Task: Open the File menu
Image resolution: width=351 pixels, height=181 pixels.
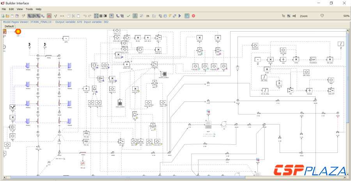Action: coord(4,9)
